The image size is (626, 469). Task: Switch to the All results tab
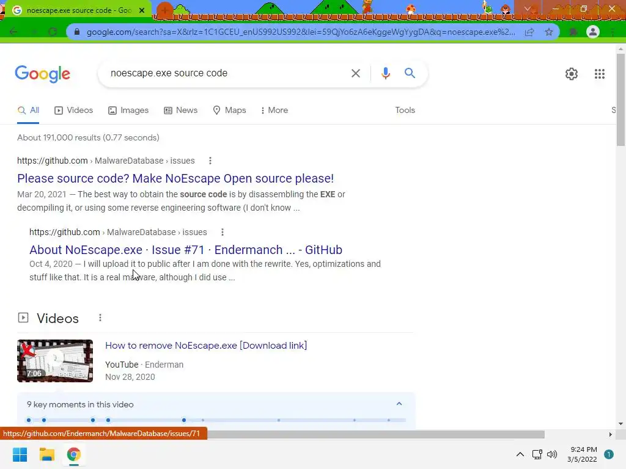coord(28,111)
